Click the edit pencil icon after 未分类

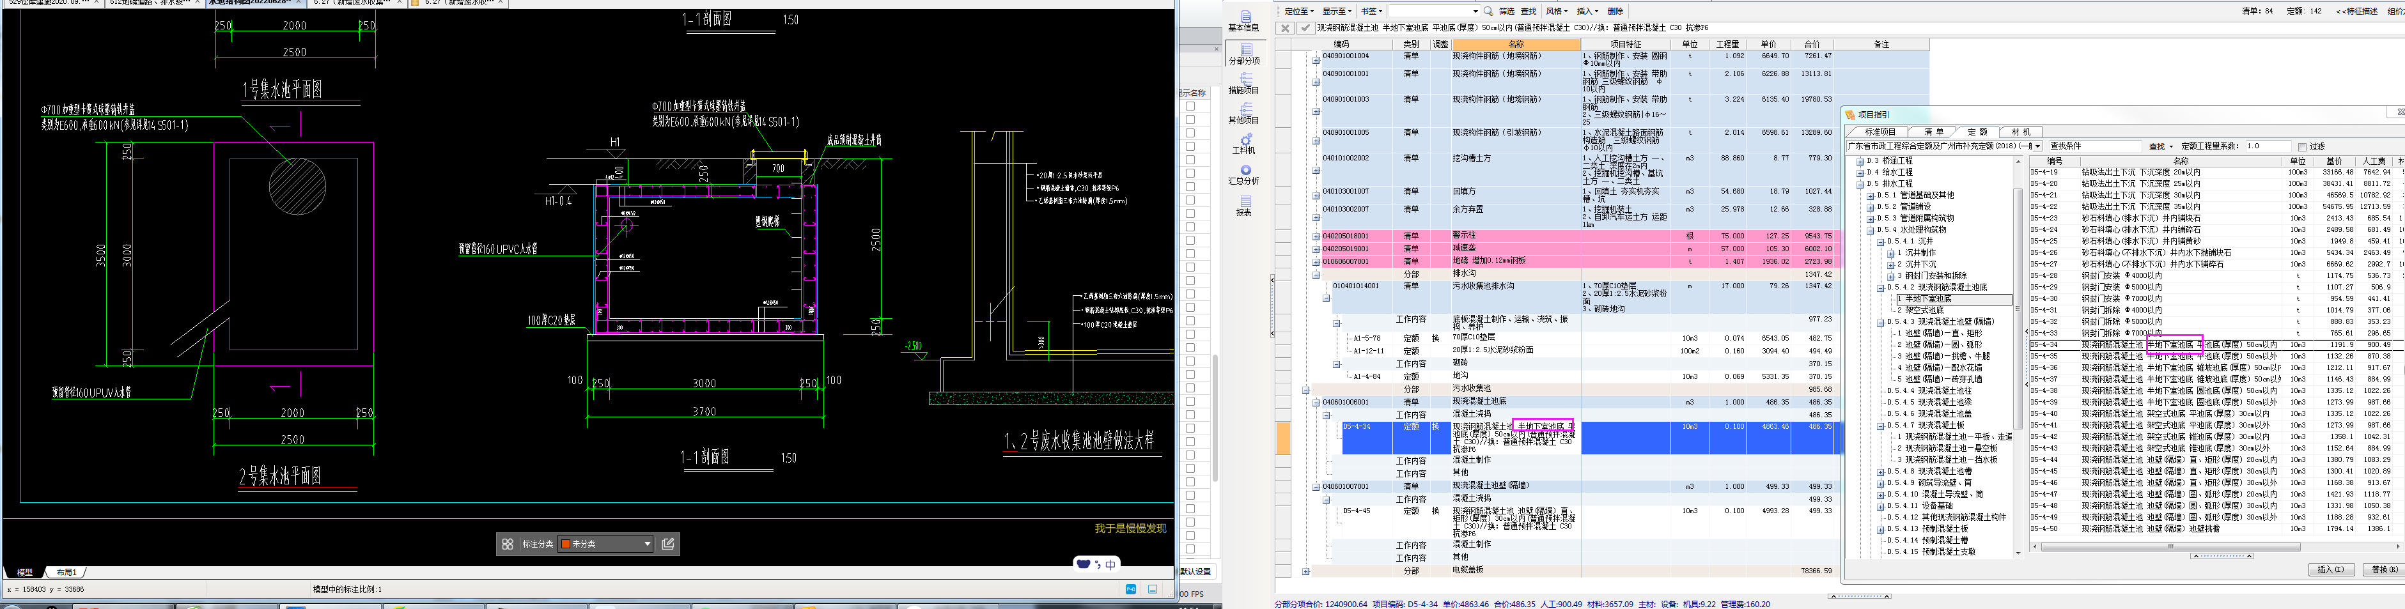(669, 544)
